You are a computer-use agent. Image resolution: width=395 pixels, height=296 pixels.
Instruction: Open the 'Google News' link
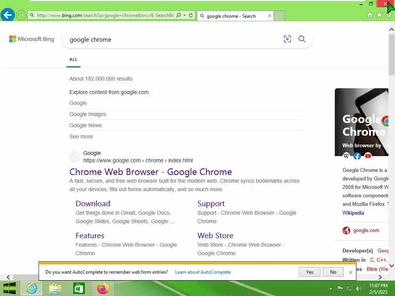pyautogui.click(x=86, y=125)
